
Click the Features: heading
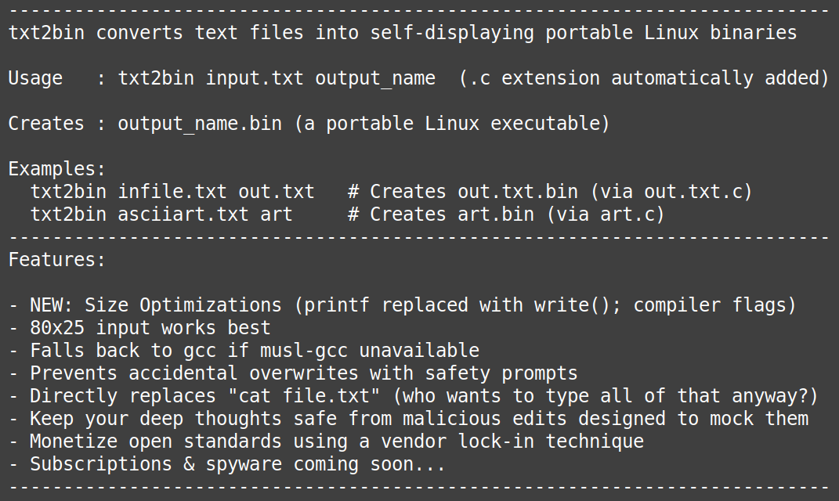pyautogui.click(x=56, y=260)
